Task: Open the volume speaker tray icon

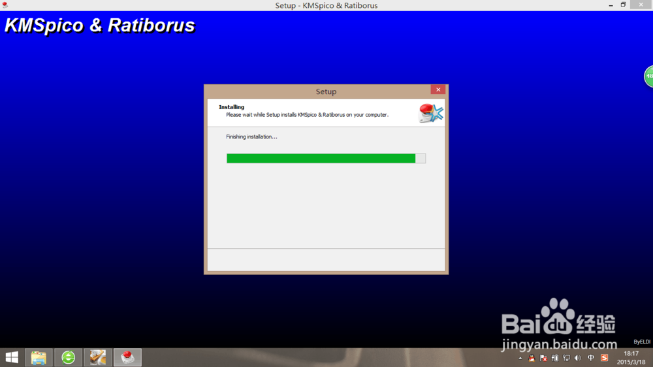Action: tap(578, 358)
